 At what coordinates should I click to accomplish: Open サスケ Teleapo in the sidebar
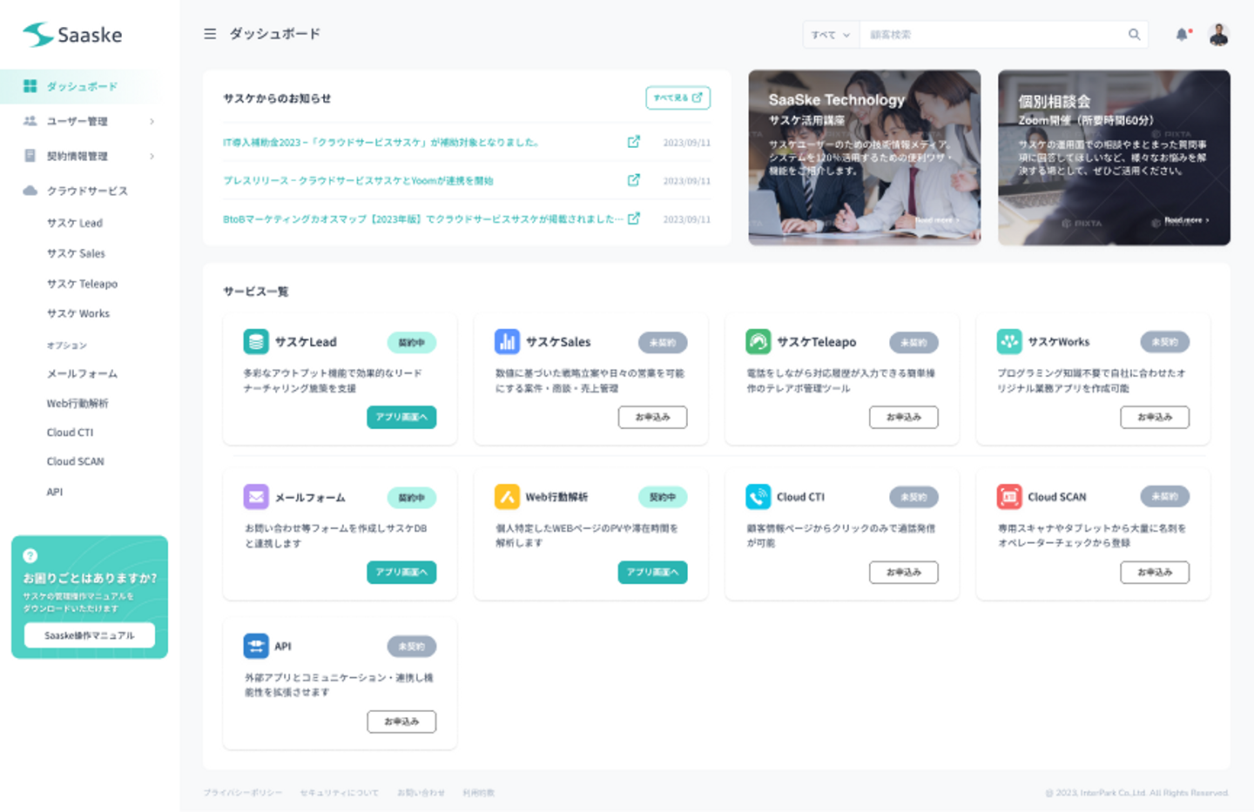point(82,284)
